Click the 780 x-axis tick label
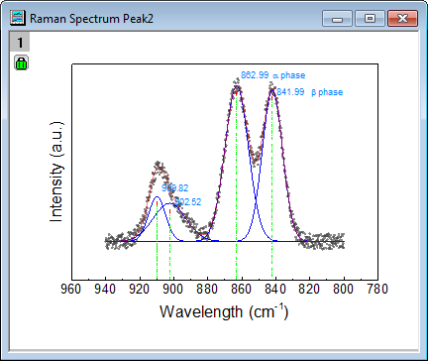The width and height of the screenshot is (428, 361). point(377,290)
